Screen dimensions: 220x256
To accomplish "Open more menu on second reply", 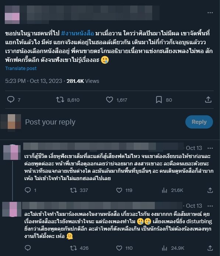I will pos(210,206).
